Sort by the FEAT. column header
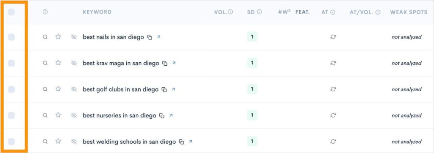Screen dimensions: 434x153 (x=303, y=12)
